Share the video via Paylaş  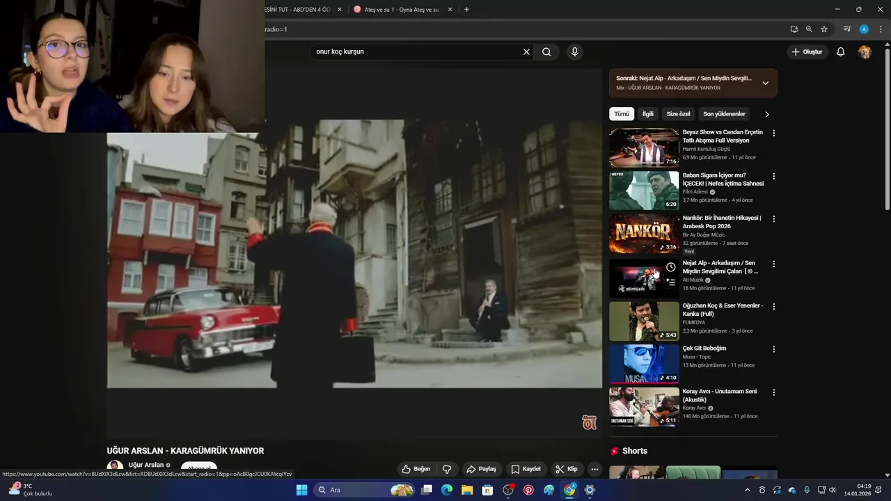click(481, 469)
